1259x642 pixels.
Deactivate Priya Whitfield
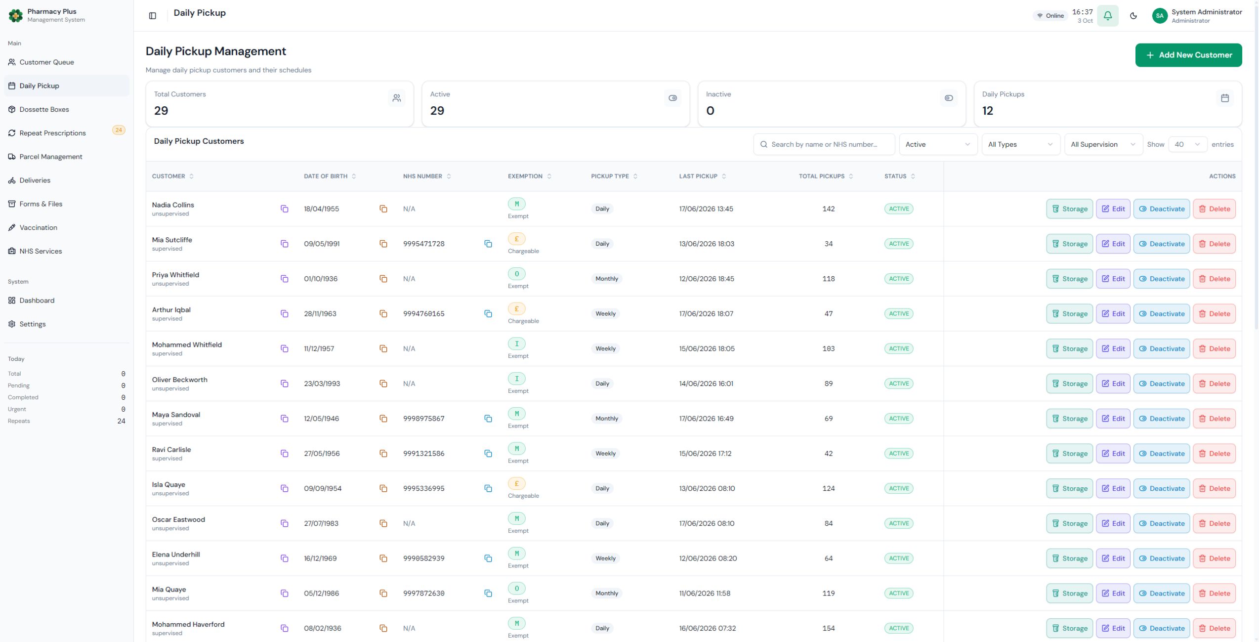tap(1162, 279)
